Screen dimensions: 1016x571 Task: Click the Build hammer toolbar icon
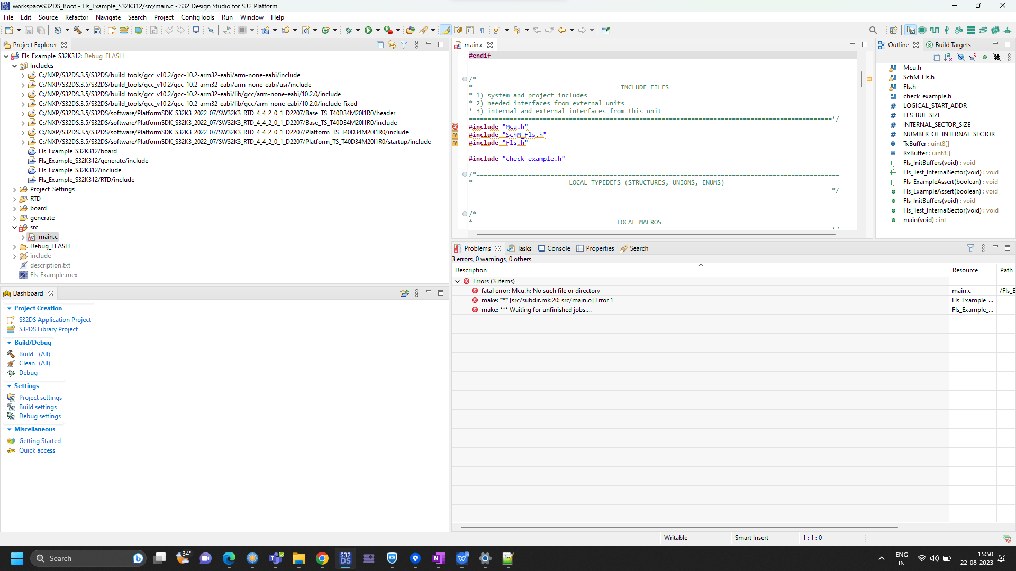tap(78, 30)
